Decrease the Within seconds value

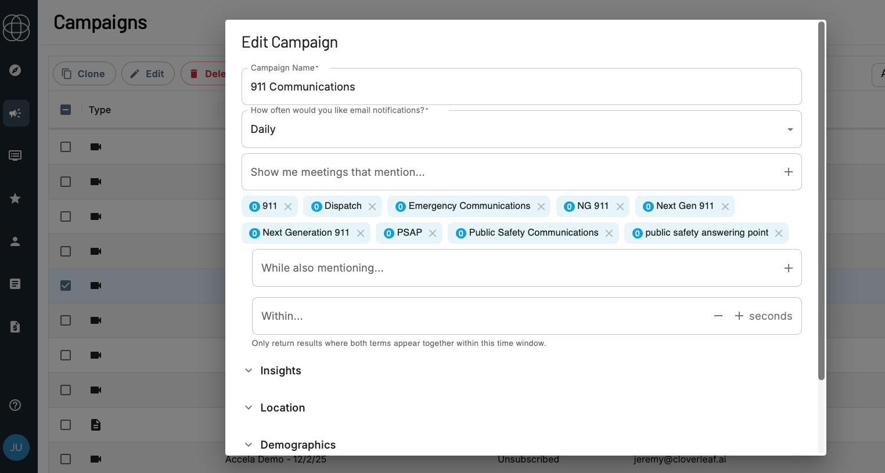click(x=718, y=316)
